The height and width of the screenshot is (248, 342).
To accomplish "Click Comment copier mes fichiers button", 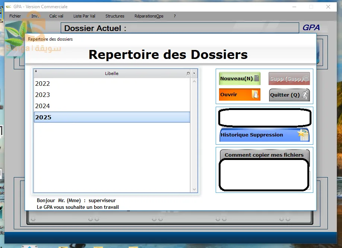I will point(264,155).
